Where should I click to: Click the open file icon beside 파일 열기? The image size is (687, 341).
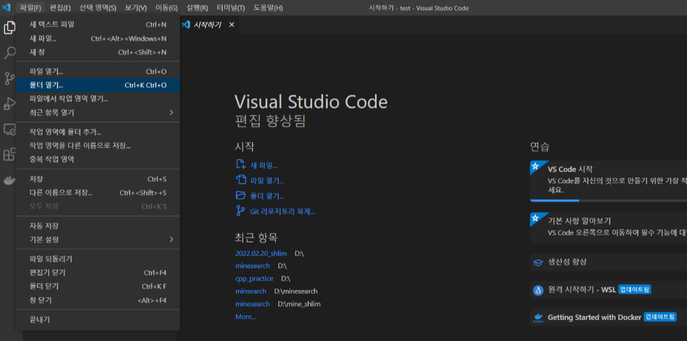[x=241, y=180]
